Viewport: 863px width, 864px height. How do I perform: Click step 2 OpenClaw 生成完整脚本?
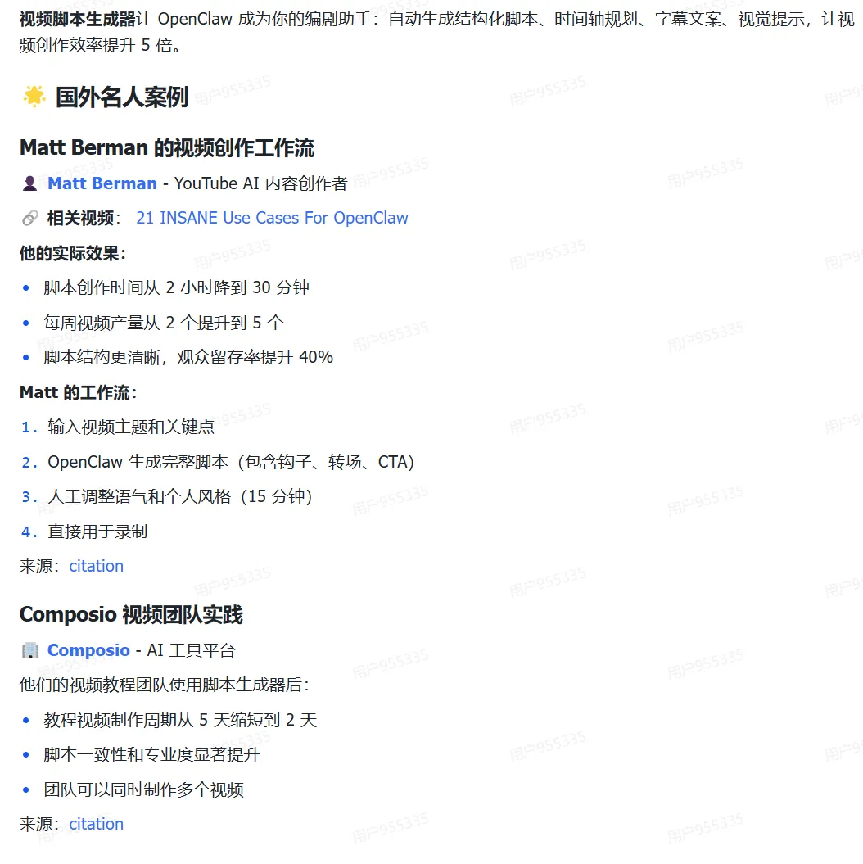coord(138,462)
